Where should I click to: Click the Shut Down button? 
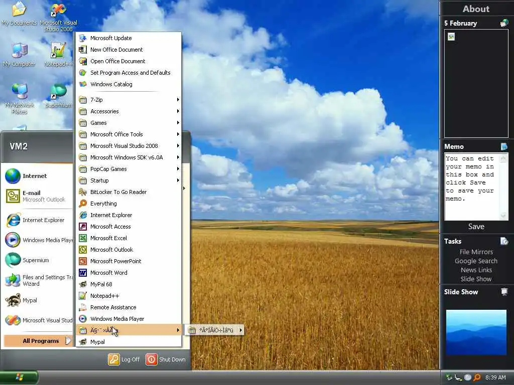point(166,359)
